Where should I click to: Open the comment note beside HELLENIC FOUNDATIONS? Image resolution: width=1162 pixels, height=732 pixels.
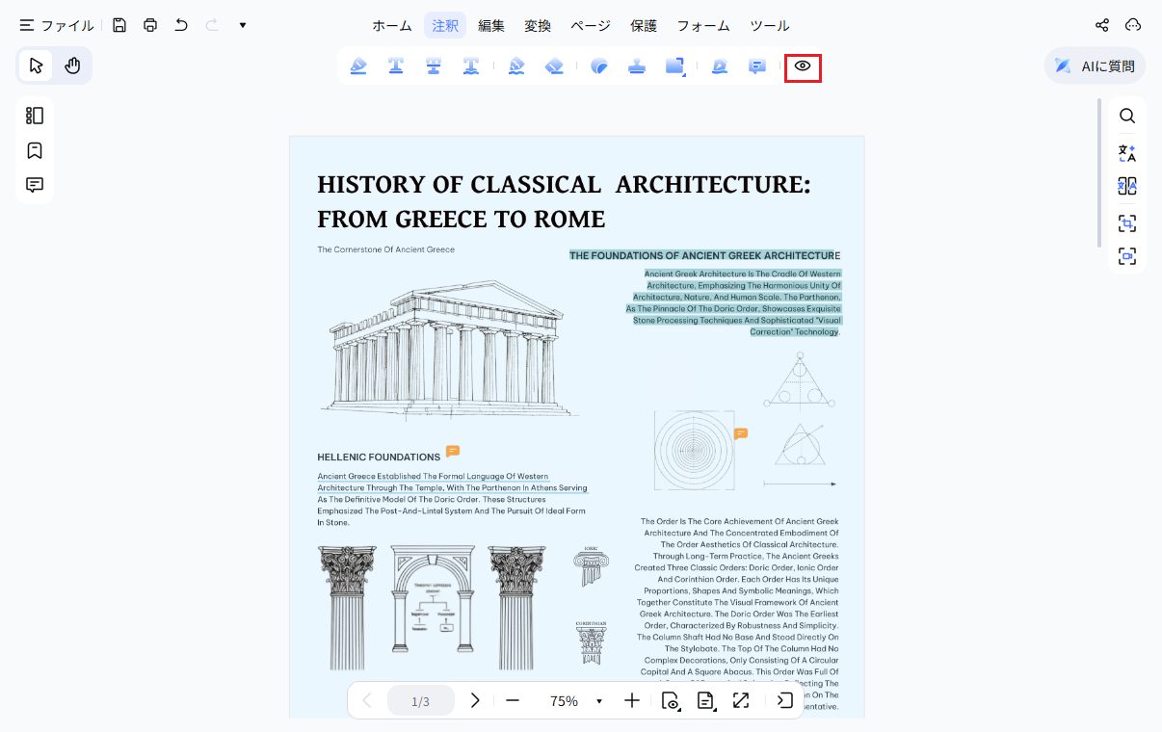click(x=453, y=451)
